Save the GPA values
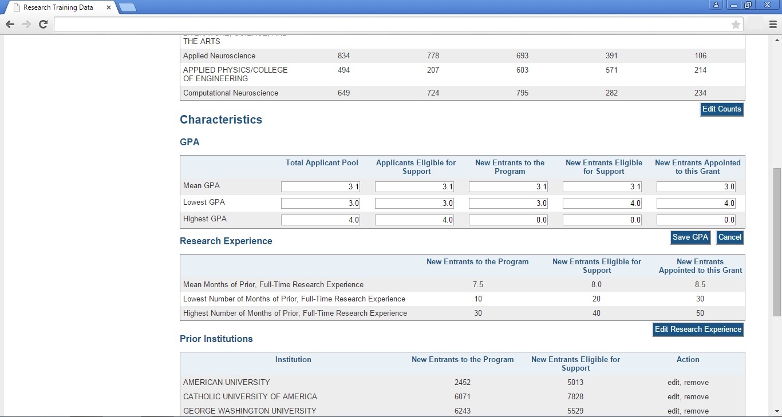782x417 pixels. click(690, 237)
